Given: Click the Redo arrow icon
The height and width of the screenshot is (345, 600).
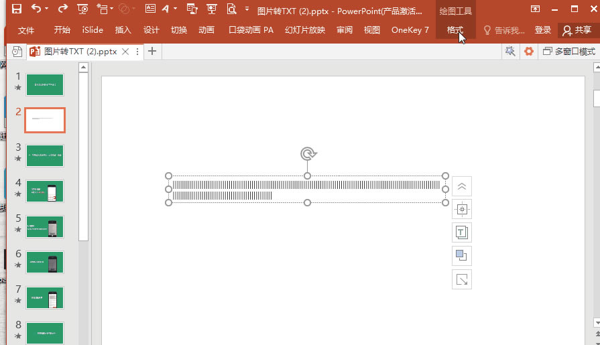Looking at the screenshot, I should (x=62, y=9).
